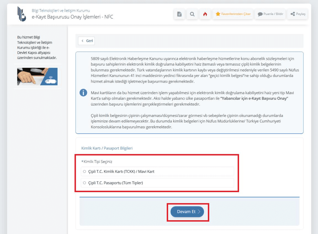Open Puanla / Bildir option
Viewport: 318px width, 234px height.
(270, 14)
